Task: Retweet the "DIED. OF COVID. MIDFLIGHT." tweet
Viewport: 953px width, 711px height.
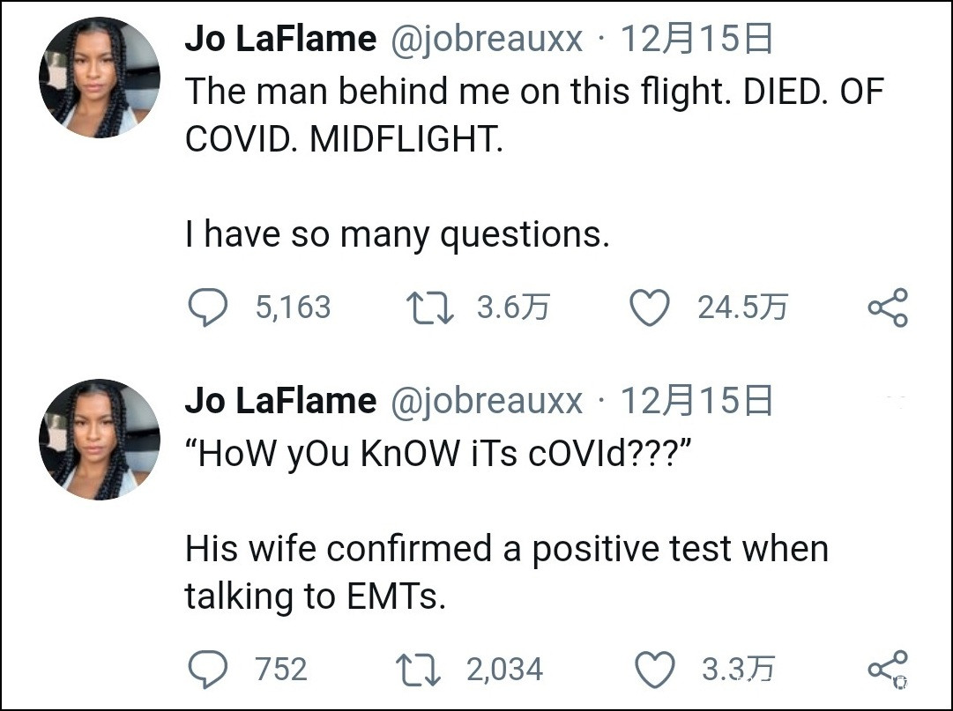Action: (x=428, y=307)
